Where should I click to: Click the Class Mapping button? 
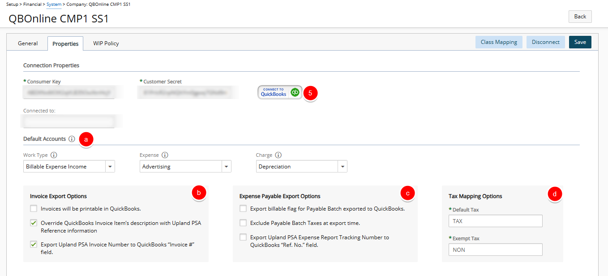(499, 42)
